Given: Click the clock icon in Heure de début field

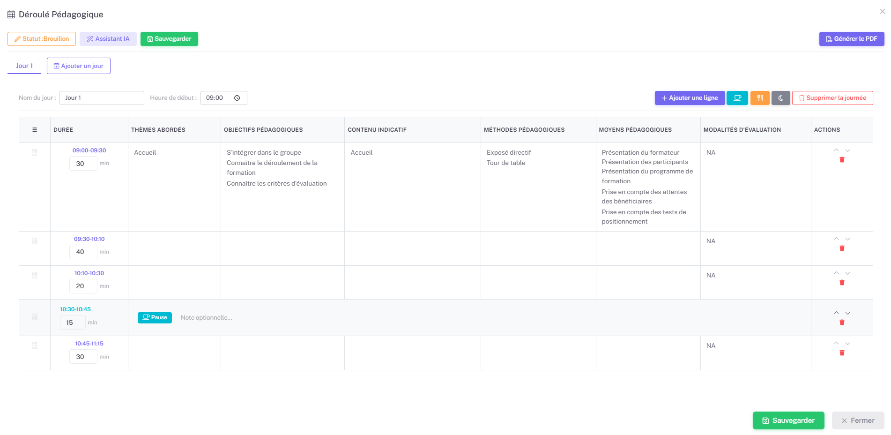Looking at the screenshot, I should click(x=238, y=97).
